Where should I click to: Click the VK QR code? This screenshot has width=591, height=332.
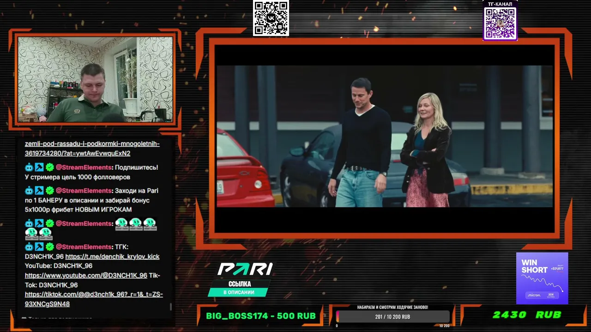click(271, 18)
